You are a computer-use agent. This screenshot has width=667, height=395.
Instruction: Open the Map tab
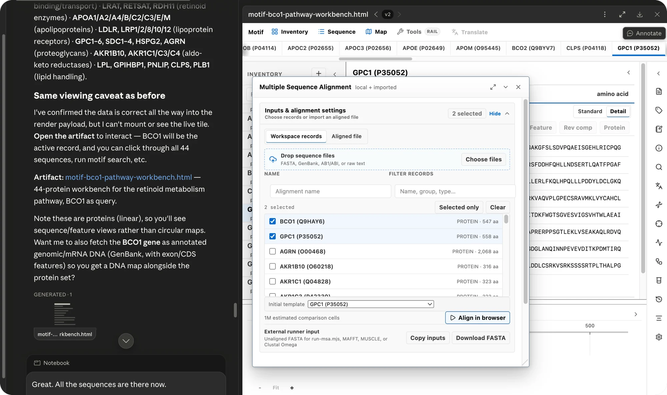(x=376, y=32)
